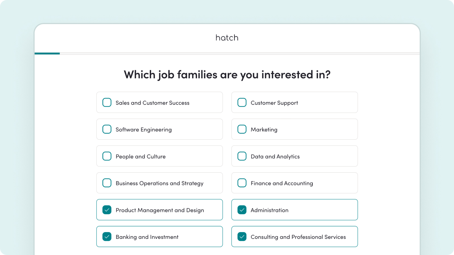Click the hatch logo
The image size is (454, 255).
[227, 38]
